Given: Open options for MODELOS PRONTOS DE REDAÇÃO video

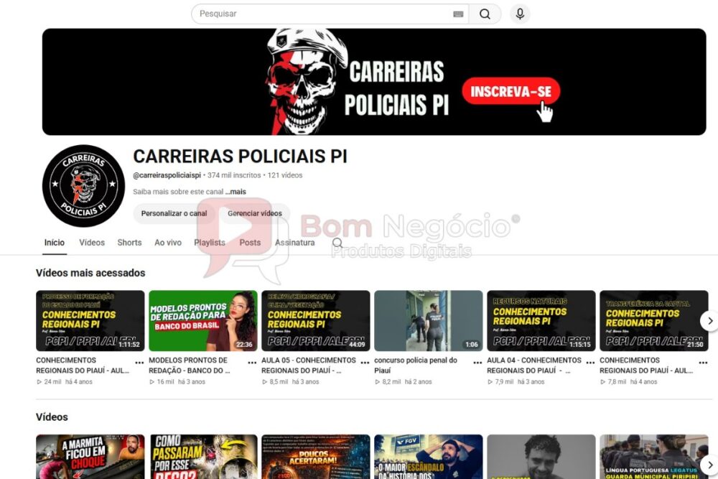Looking at the screenshot, I should coord(252,363).
